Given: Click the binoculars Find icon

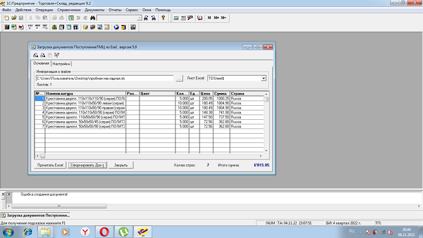Looking at the screenshot, I should 93,18.
